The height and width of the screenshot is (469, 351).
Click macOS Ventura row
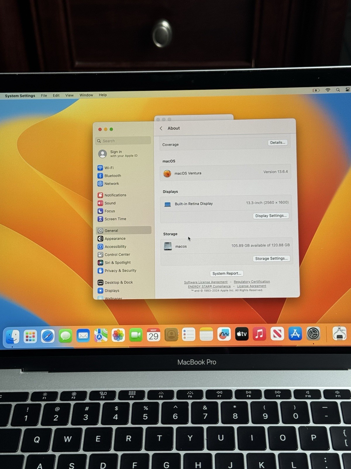(226, 173)
